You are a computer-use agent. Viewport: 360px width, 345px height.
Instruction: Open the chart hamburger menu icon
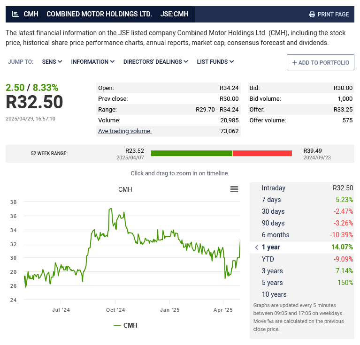[234, 189]
